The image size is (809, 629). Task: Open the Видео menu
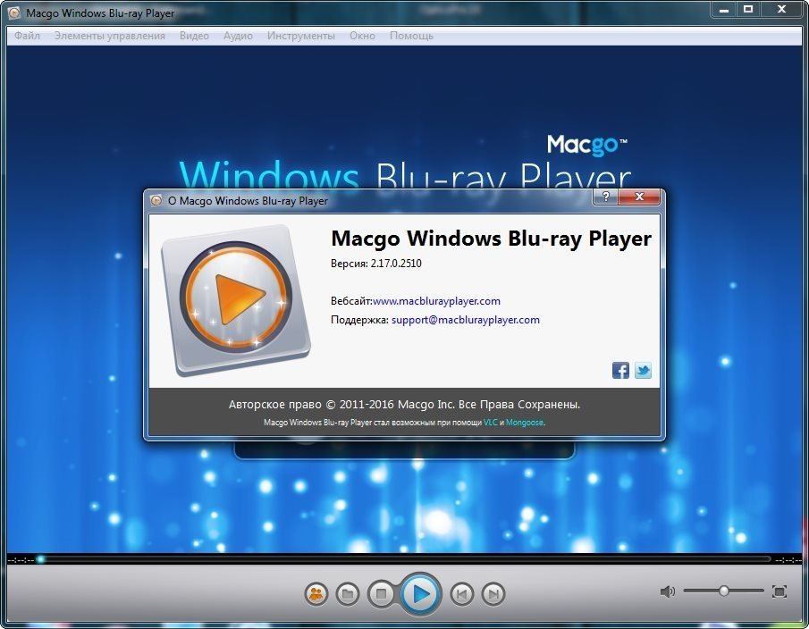194,36
